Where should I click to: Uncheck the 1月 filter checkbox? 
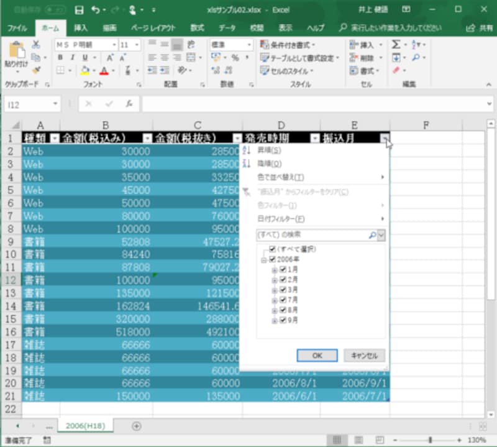click(283, 269)
